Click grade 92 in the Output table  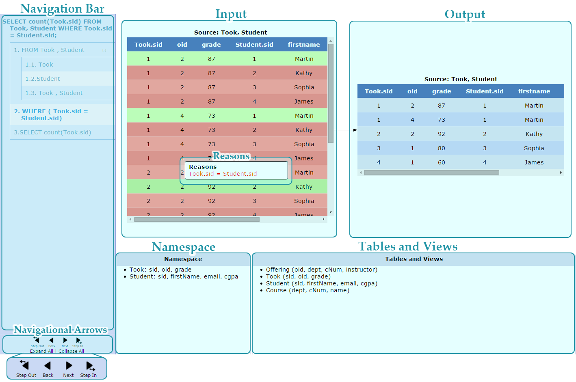pos(442,134)
